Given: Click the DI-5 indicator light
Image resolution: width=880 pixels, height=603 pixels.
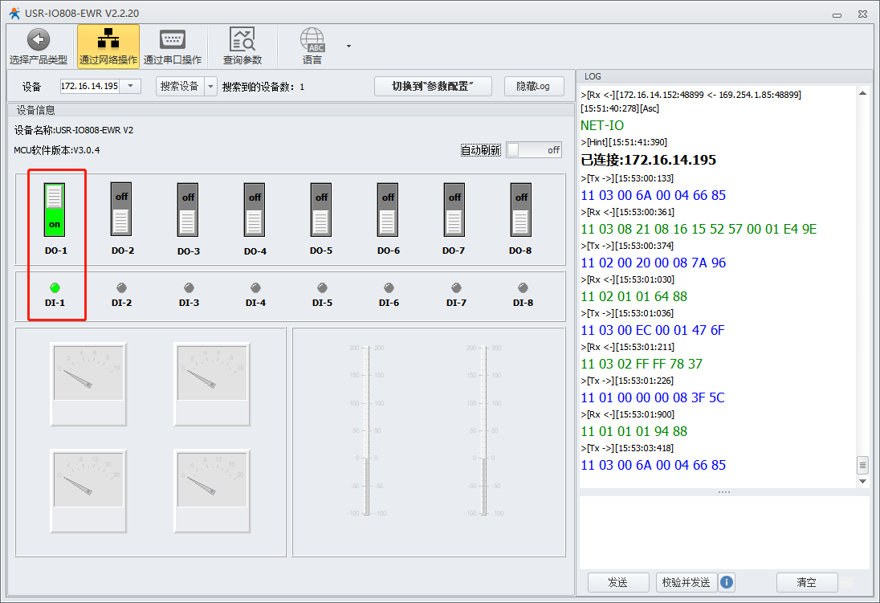Looking at the screenshot, I should click(x=322, y=288).
